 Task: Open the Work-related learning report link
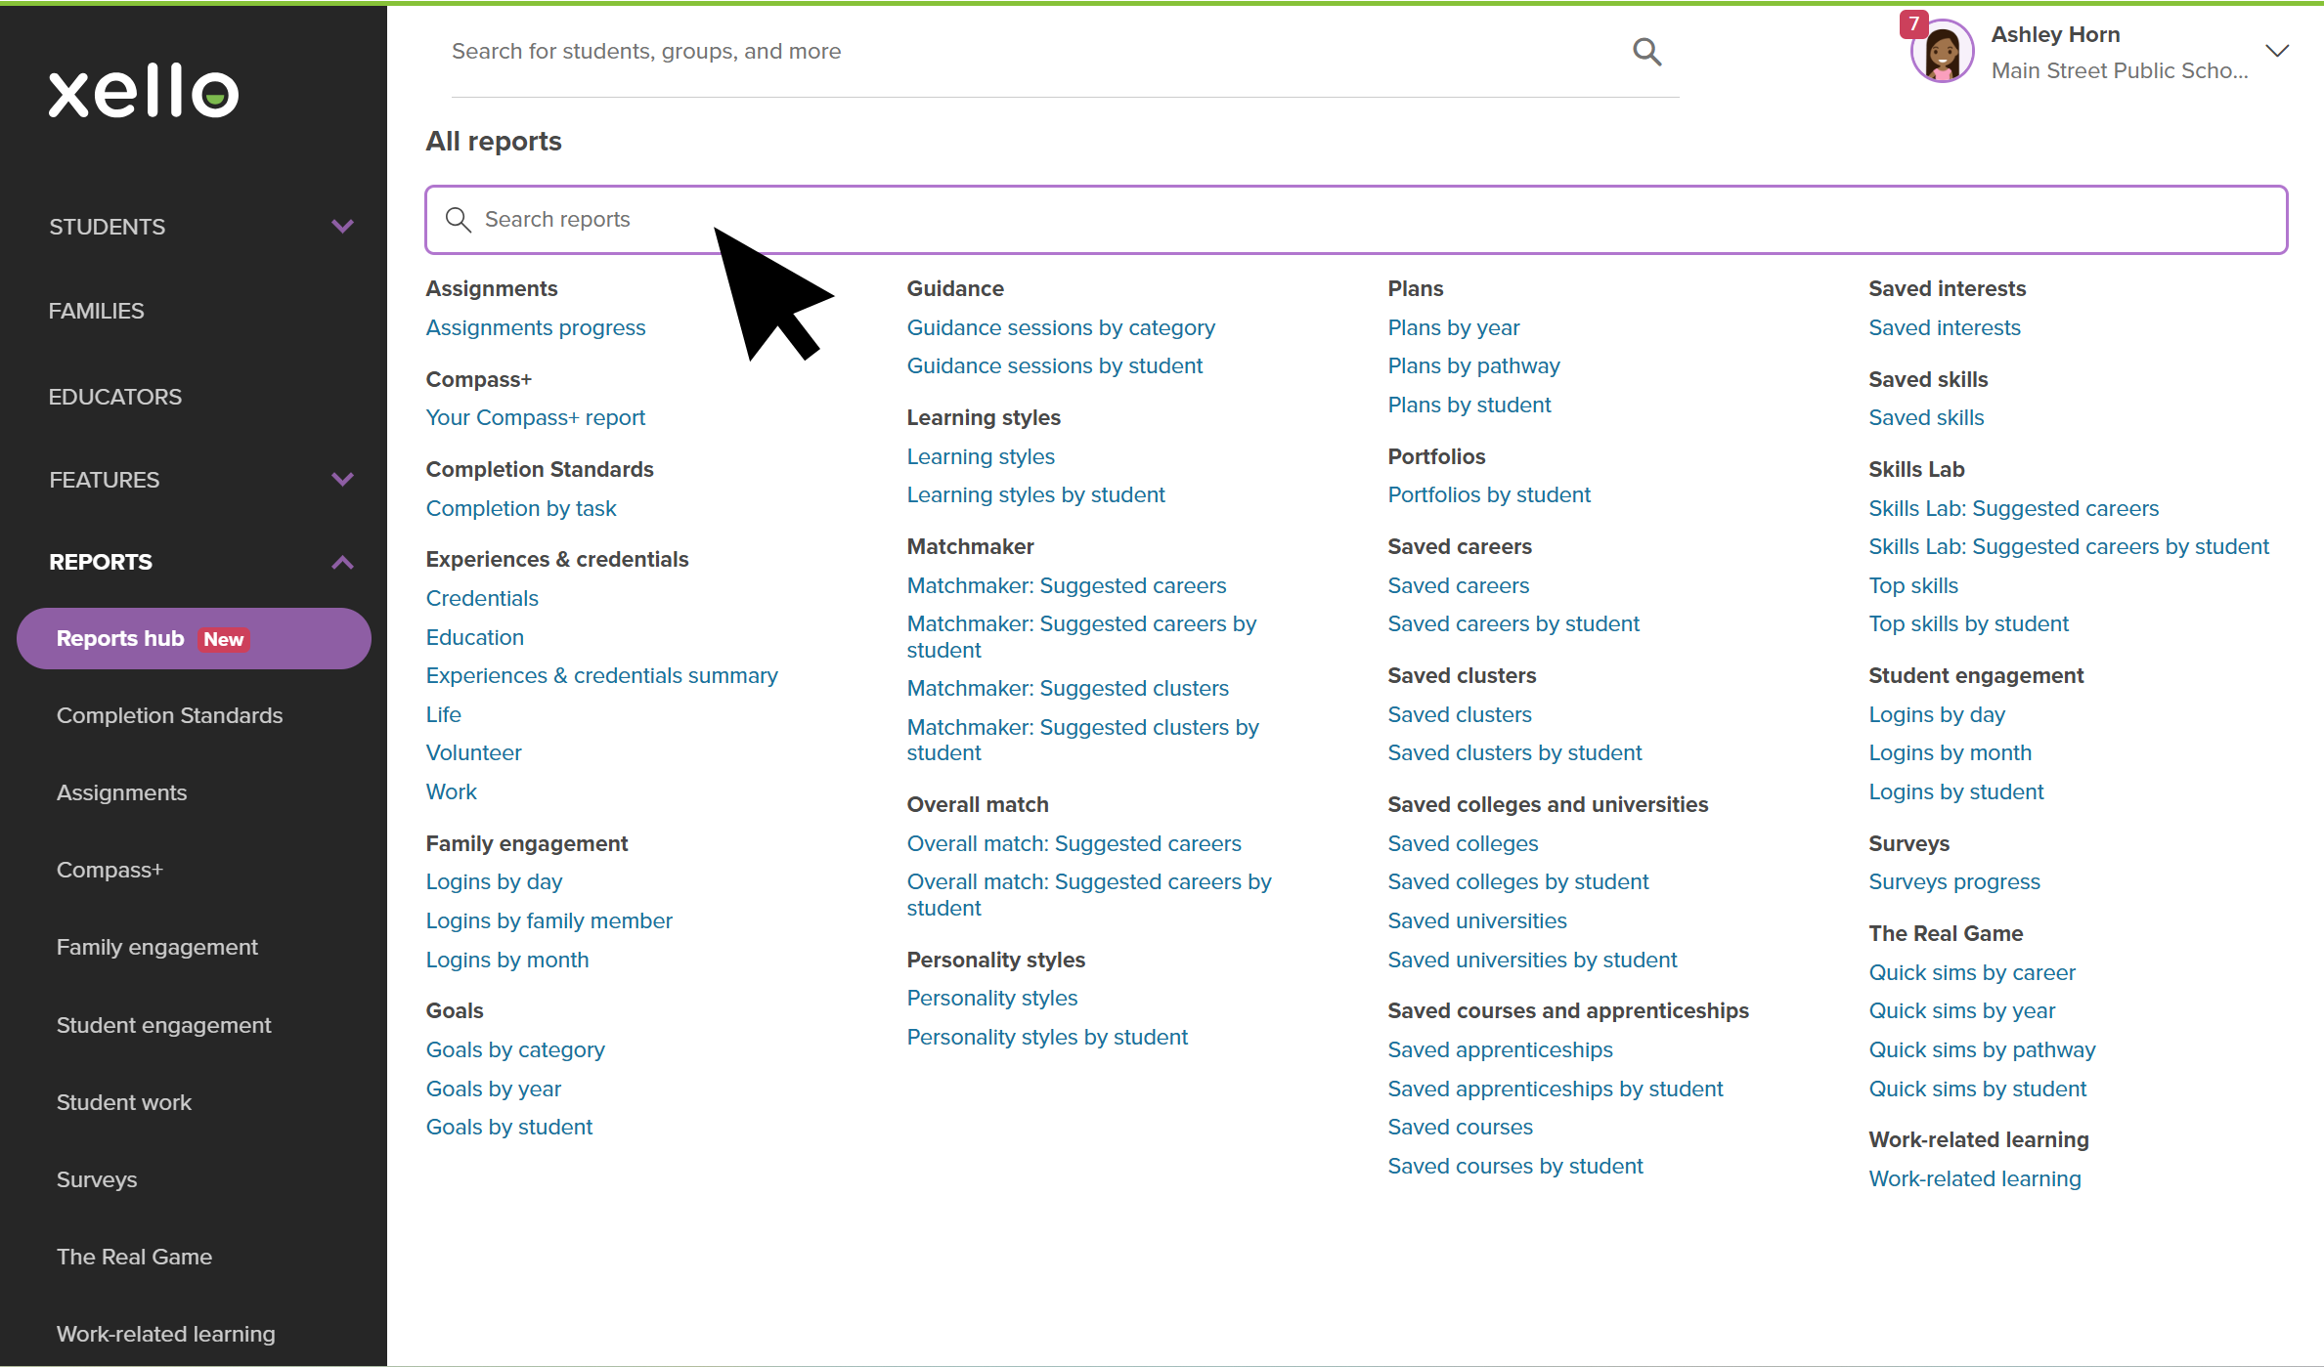pyautogui.click(x=1975, y=1179)
